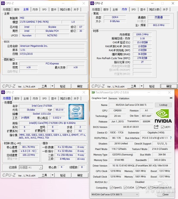Viewport: 178px width, 199px height.
Task: Click the chipset value Skylake PCH
Action: (x=52, y=31)
